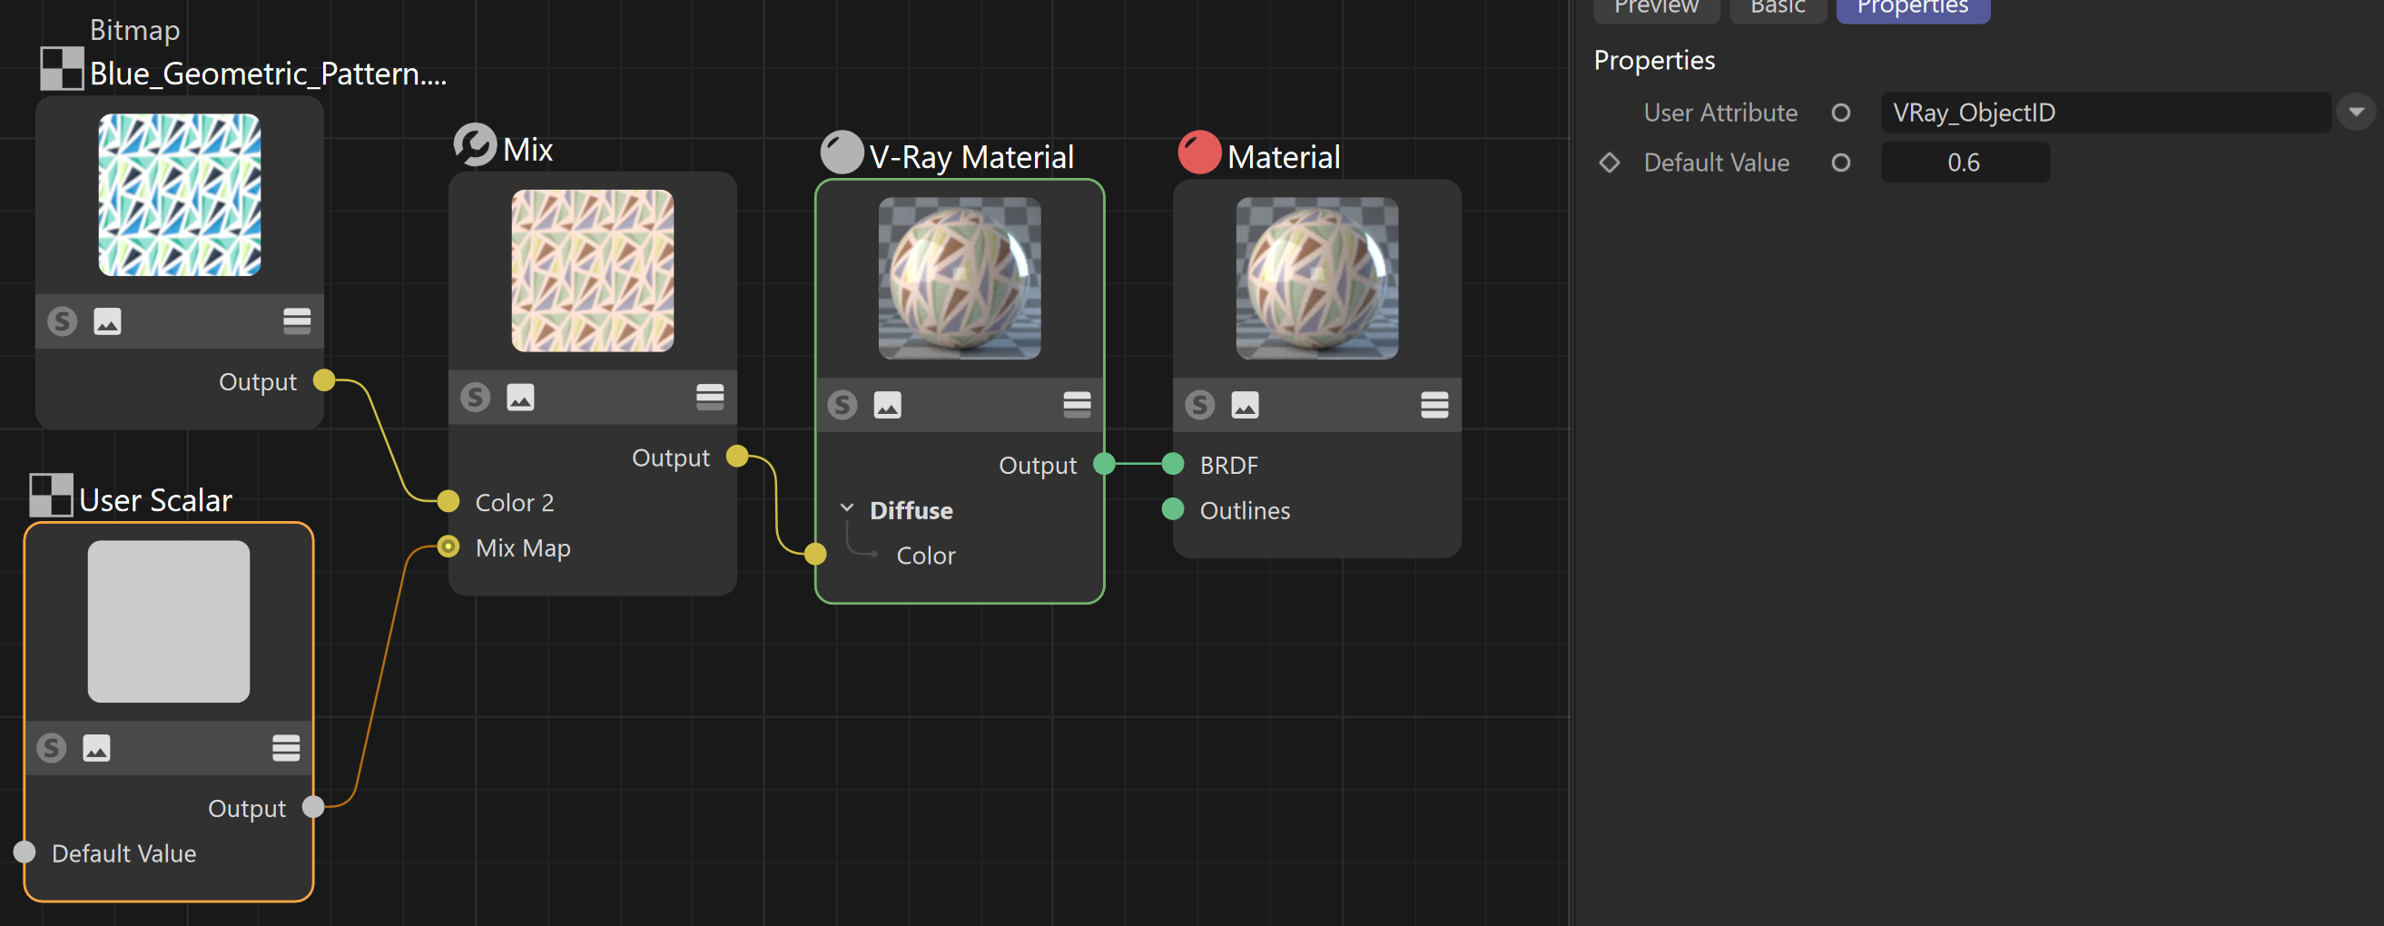Collapse the Diffuse section chevron

[846, 508]
